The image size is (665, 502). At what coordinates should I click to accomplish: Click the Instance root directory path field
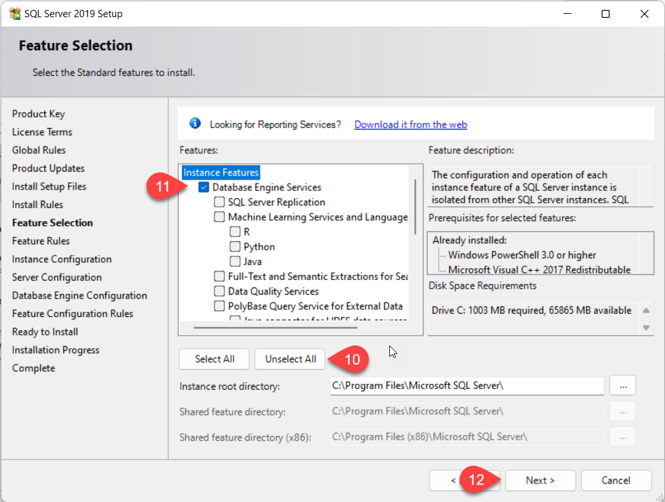(x=467, y=386)
